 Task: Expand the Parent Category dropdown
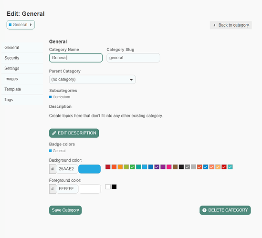click(x=93, y=80)
